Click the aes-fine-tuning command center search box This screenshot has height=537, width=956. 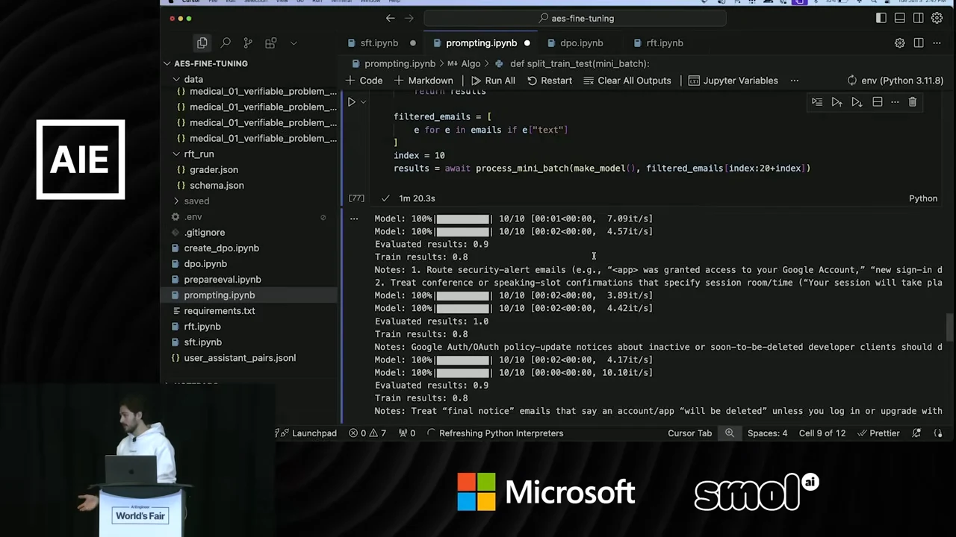[x=575, y=18]
